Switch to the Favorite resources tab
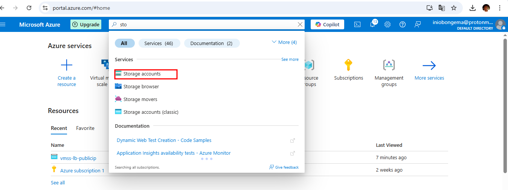This screenshot has height=190, width=508. pyautogui.click(x=85, y=128)
